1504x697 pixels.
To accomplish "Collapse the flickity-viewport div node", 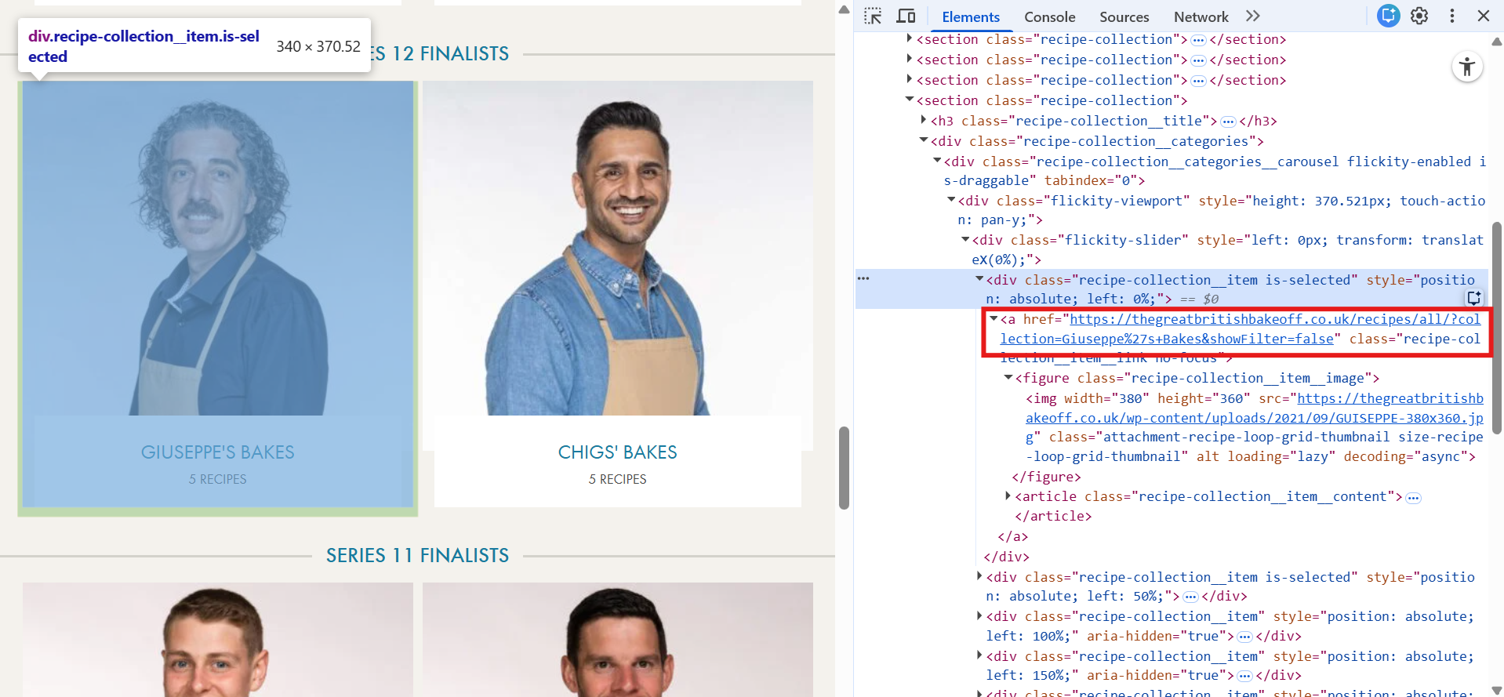I will (951, 200).
